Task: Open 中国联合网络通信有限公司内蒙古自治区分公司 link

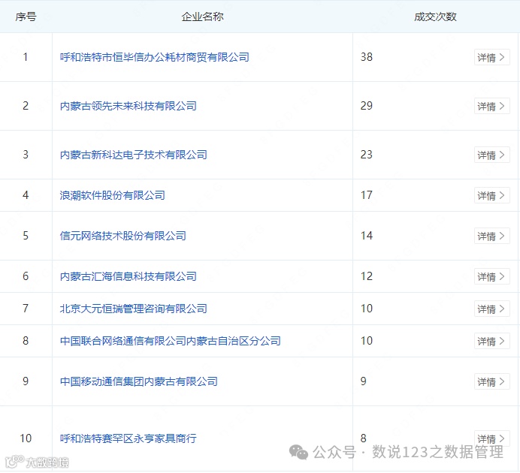Action: (170, 341)
